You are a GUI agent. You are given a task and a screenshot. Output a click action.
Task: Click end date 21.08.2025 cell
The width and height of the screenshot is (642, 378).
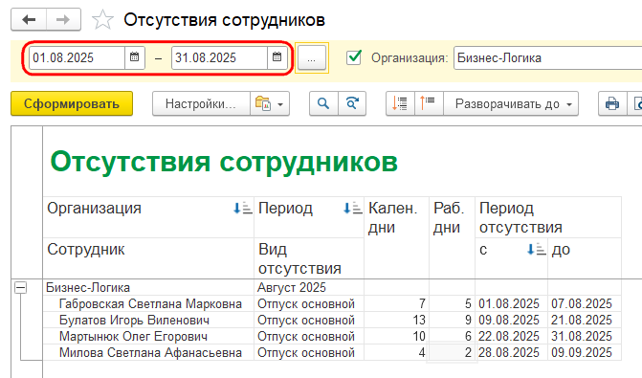tap(585, 320)
